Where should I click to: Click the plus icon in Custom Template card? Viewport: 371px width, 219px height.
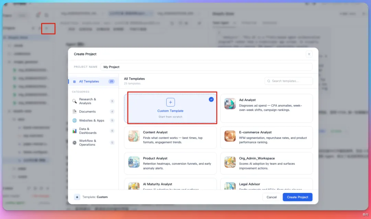click(170, 102)
